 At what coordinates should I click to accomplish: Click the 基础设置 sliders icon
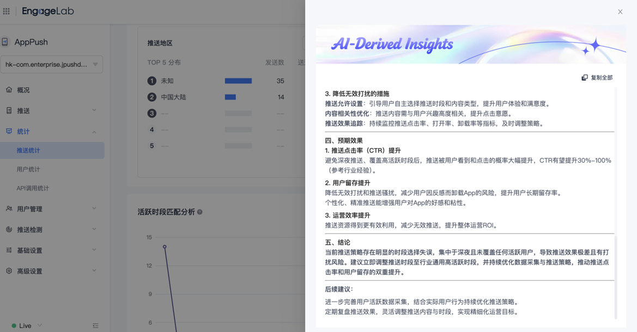coord(9,250)
